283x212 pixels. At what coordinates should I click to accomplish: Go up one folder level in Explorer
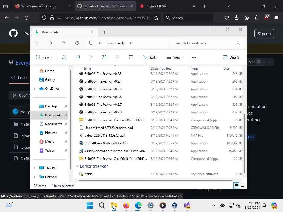(x=64, y=43)
